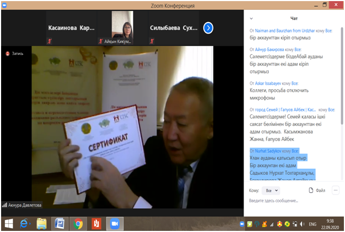
Task: Click sender name Айнур Бакирова in chat
Action: click(x=269, y=49)
